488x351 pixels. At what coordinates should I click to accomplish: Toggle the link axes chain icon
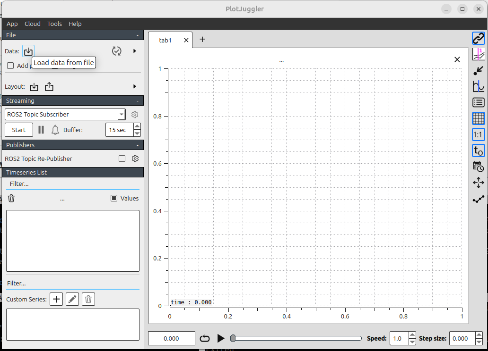tap(479, 39)
